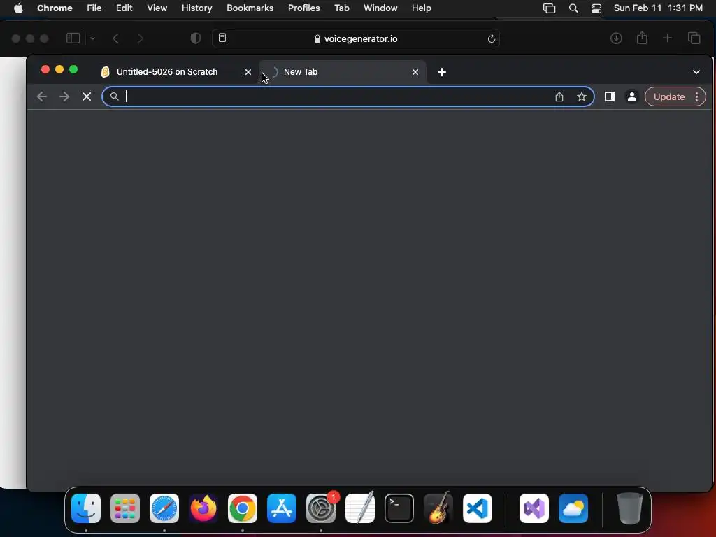The height and width of the screenshot is (537, 716).
Task: Open TextEdit from the Dock
Action: tap(360, 508)
